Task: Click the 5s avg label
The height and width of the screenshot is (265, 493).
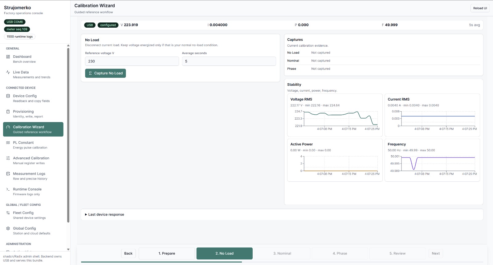Action: 475,25
